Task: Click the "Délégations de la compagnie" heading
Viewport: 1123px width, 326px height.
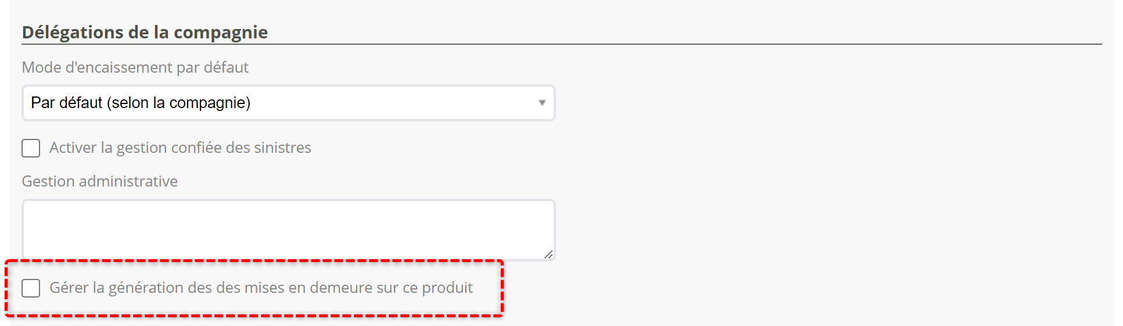Action: [145, 32]
